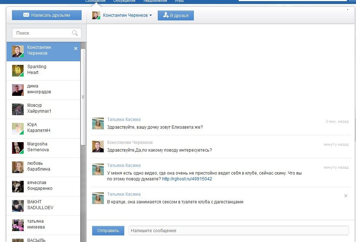Click the В друзья add-friend button

176,15
